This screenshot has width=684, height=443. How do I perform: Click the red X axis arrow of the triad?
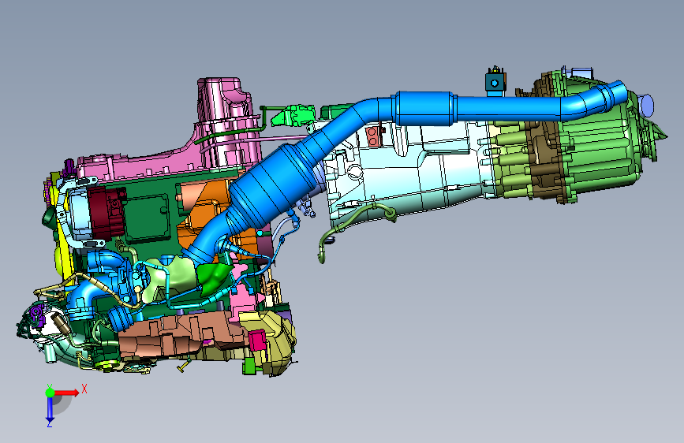click(x=66, y=393)
